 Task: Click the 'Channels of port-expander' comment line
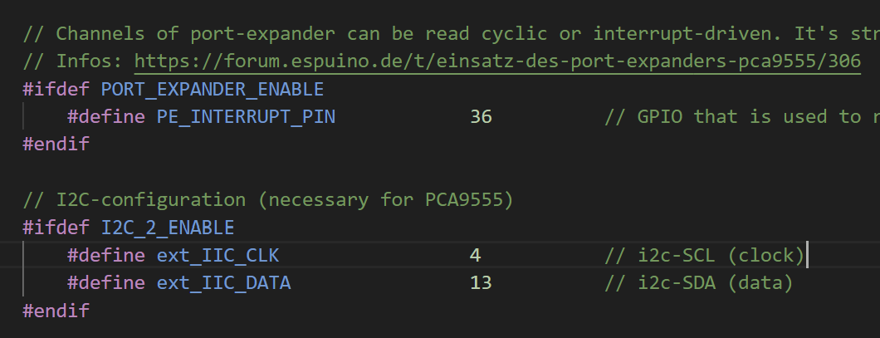(452, 34)
